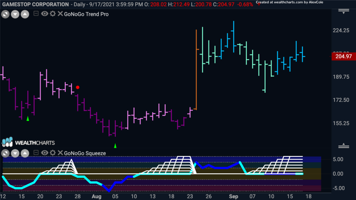The image size is (356, 200).
Task: Move GoNoGo Squeeze panel up
Action: [x=25, y=153]
